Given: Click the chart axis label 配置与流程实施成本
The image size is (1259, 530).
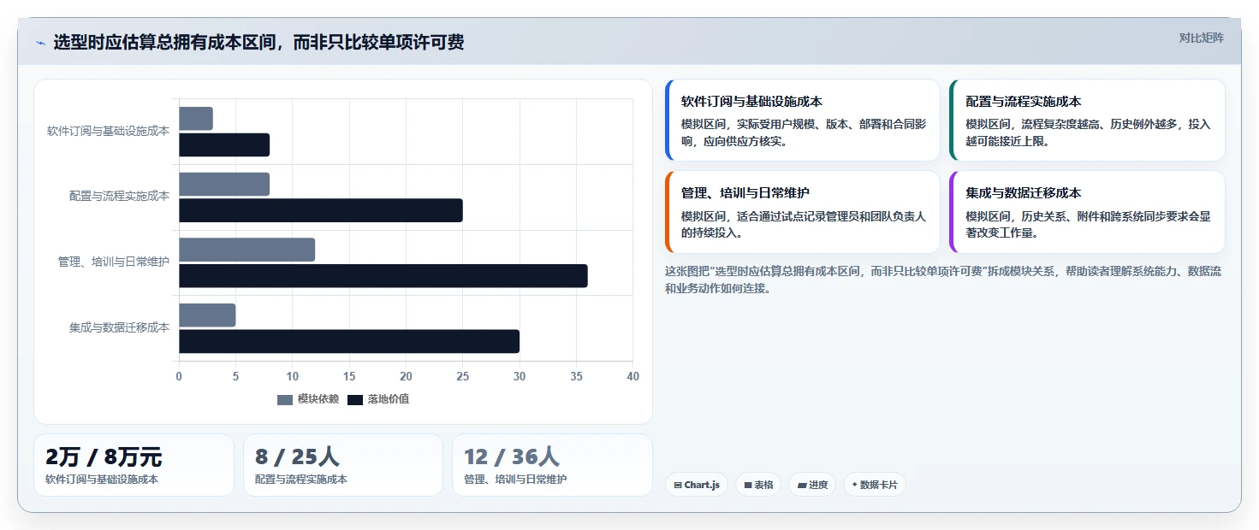Looking at the screenshot, I should coord(119,197).
